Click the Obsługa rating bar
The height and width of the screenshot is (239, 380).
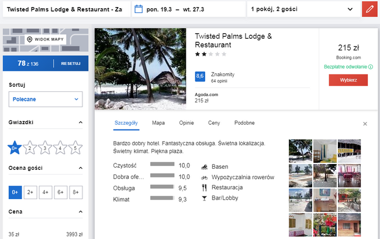tap(162, 187)
